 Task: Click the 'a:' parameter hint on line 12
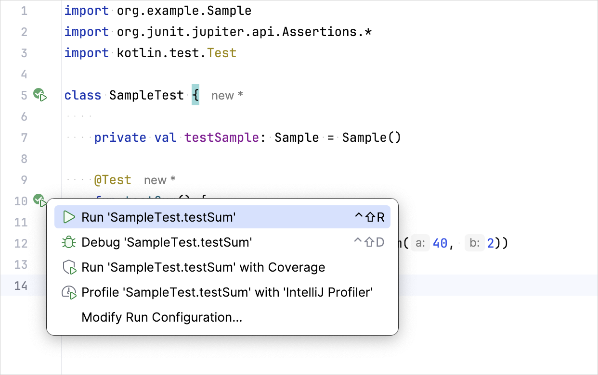click(420, 244)
